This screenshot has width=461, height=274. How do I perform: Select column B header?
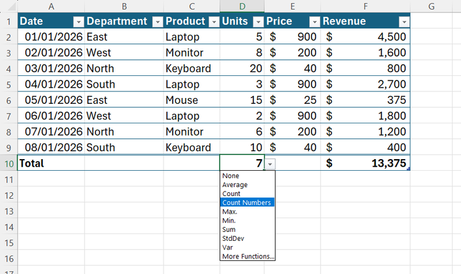124,6
